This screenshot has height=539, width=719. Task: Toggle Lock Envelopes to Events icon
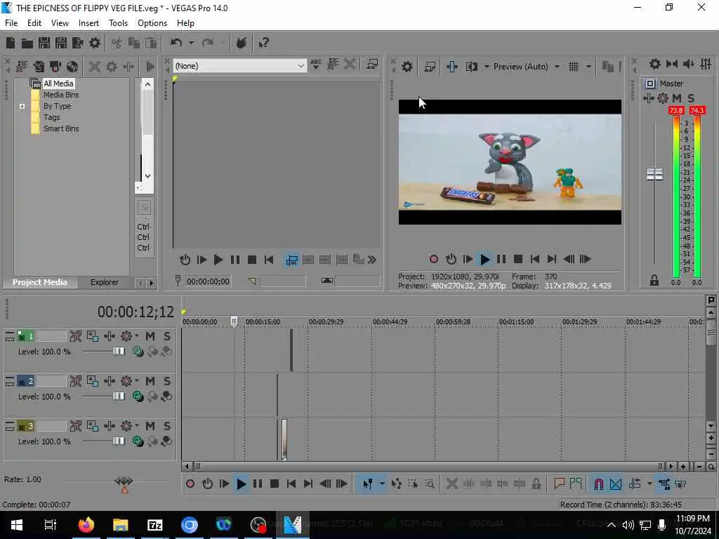(x=664, y=484)
